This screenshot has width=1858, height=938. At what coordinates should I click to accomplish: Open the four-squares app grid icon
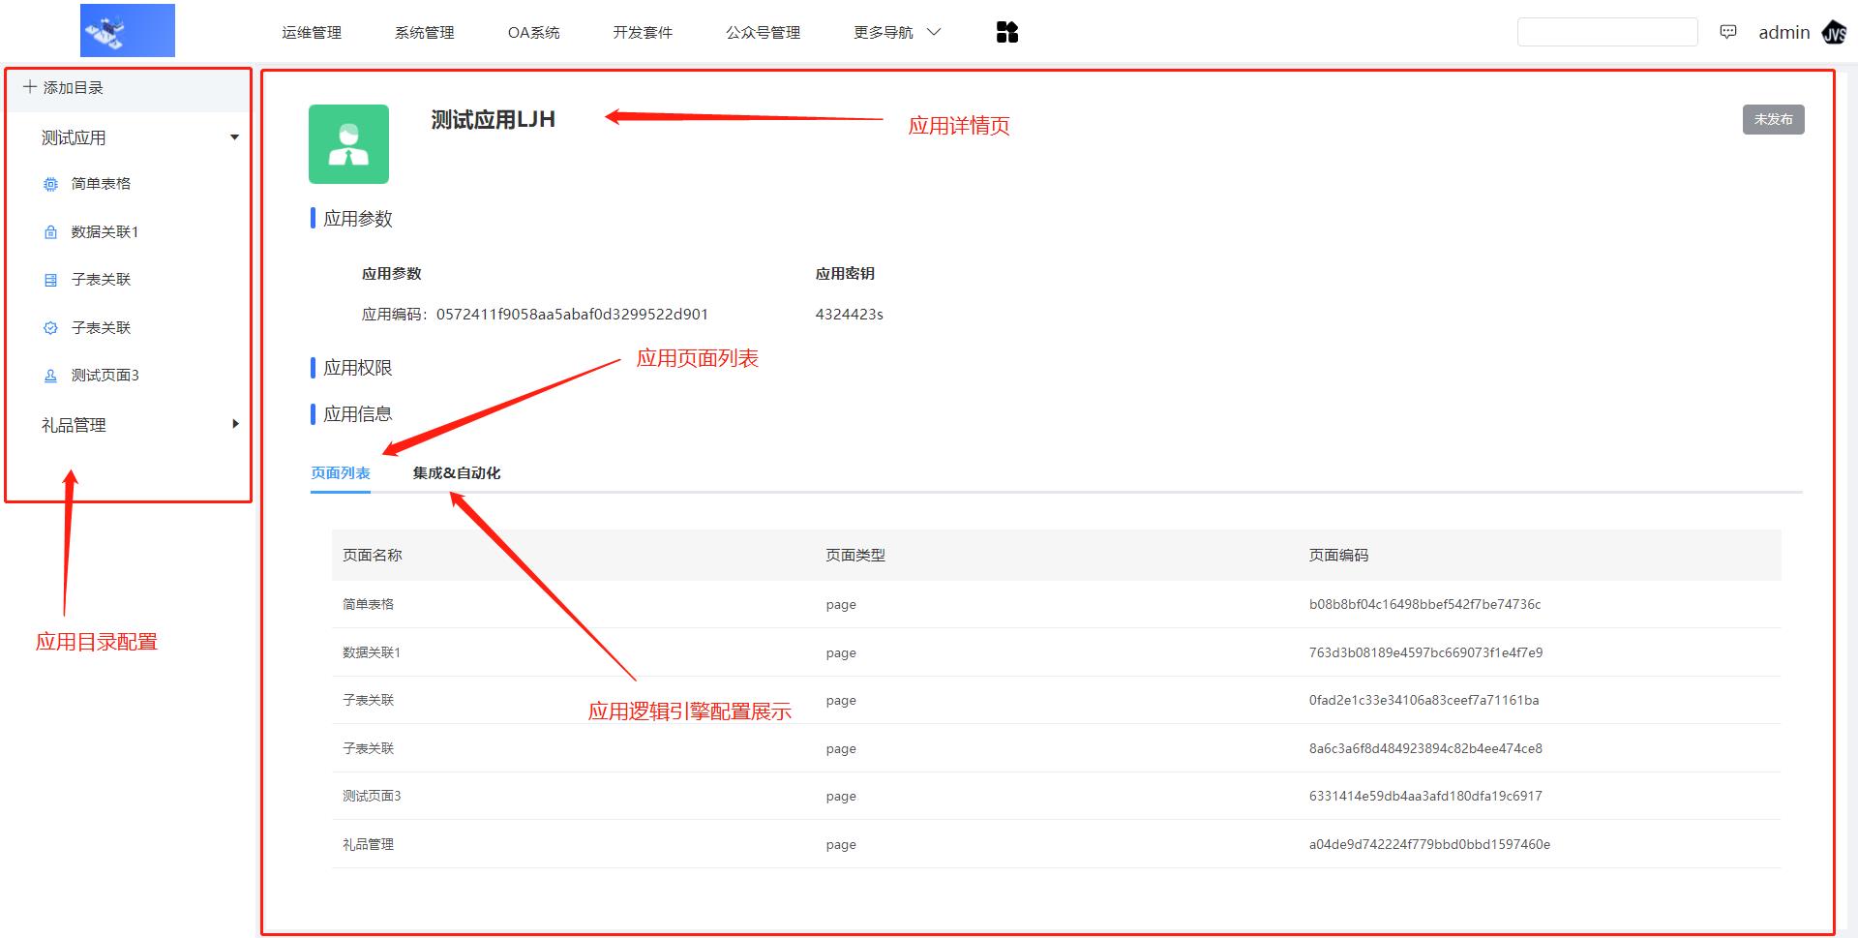pos(1007,32)
